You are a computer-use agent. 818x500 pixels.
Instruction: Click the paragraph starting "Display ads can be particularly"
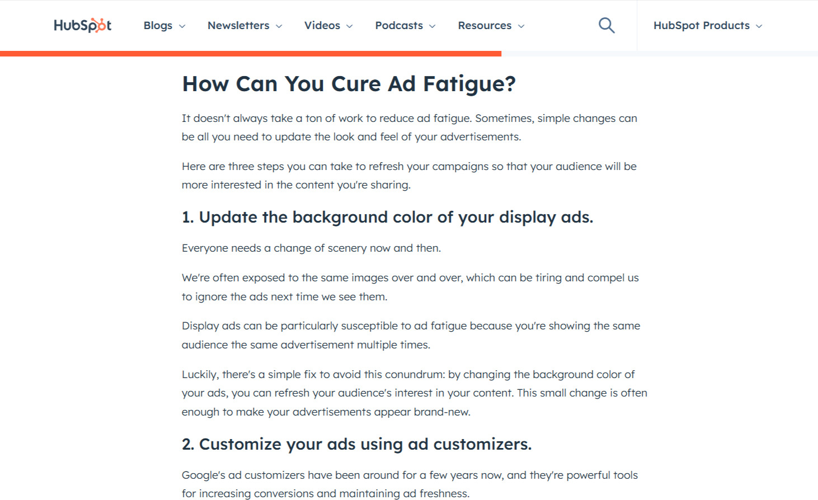(411, 335)
